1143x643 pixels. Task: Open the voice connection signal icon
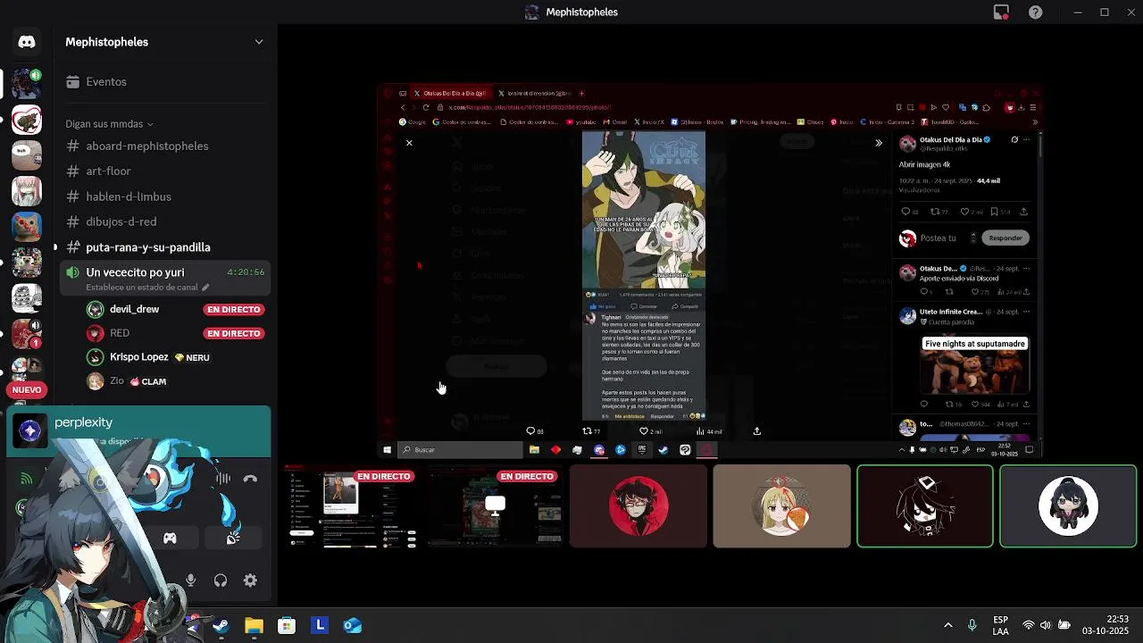pyautogui.click(x=26, y=479)
